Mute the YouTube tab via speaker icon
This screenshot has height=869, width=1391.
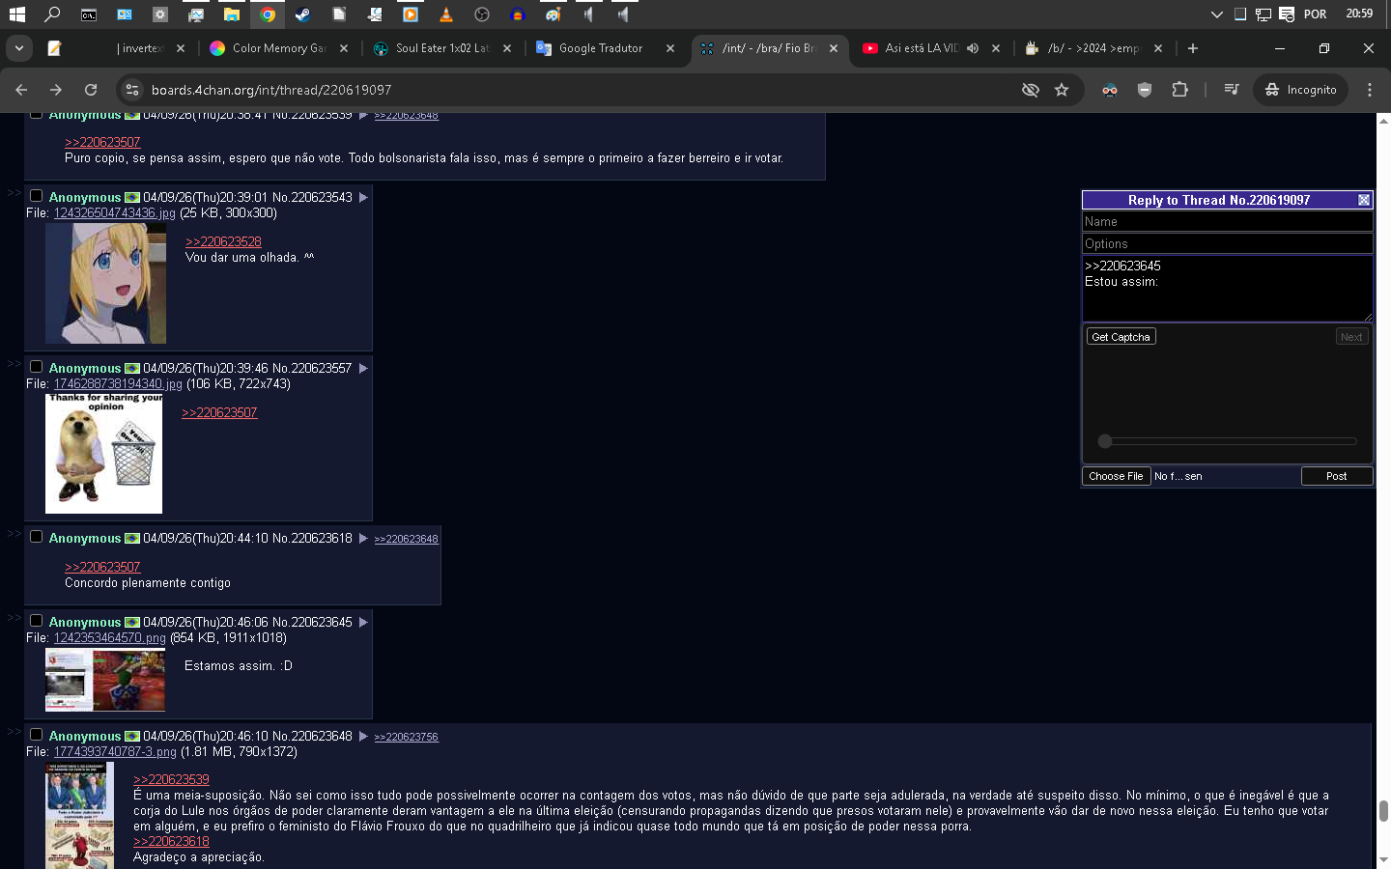pos(973,48)
